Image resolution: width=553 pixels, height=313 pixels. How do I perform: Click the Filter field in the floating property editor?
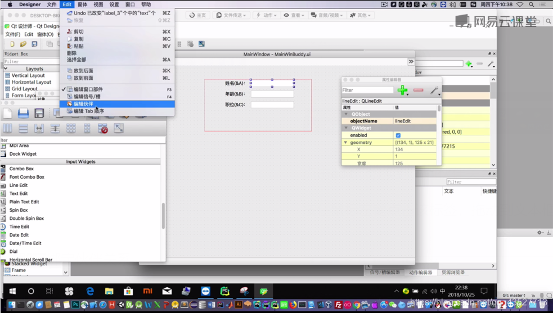367,90
